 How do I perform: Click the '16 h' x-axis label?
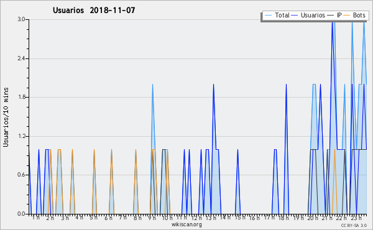coord(254,218)
